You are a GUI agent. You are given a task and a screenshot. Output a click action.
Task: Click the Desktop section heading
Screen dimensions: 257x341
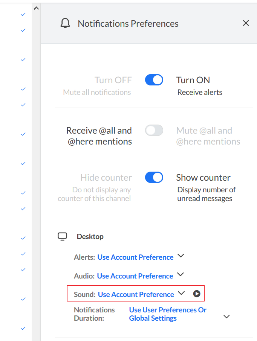(90, 236)
